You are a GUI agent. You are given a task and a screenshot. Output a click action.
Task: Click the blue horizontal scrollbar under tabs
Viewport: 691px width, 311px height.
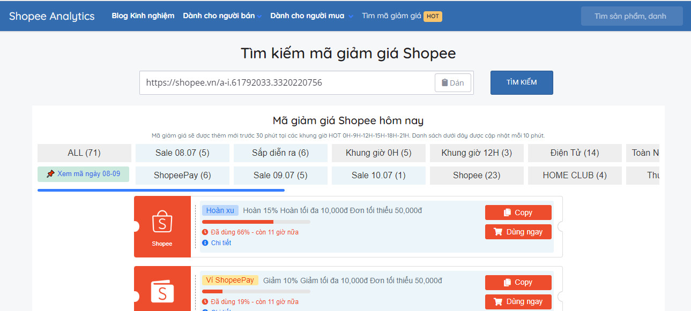tap(161, 189)
